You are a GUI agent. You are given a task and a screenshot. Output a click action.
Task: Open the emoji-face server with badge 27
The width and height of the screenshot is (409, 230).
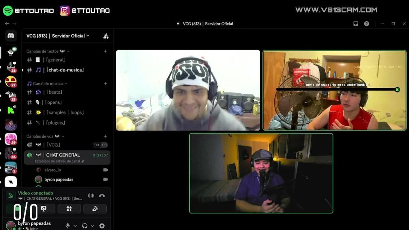click(11, 81)
